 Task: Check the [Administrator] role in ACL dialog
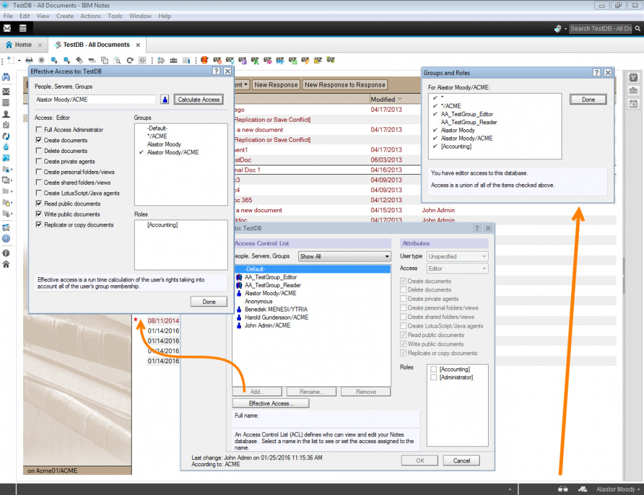[433, 378]
